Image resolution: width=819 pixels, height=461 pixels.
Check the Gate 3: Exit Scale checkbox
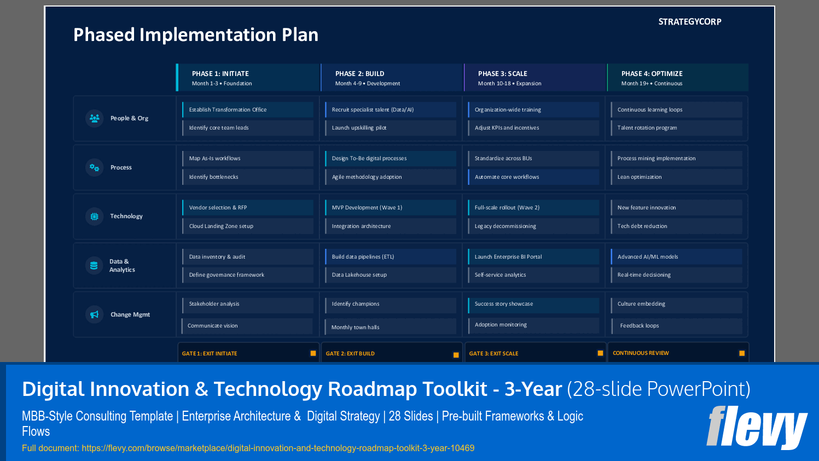(x=599, y=353)
